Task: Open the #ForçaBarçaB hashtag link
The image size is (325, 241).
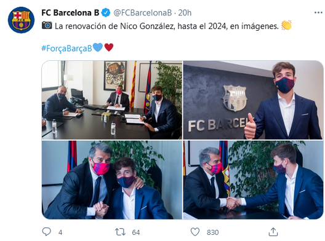Action: [66, 48]
